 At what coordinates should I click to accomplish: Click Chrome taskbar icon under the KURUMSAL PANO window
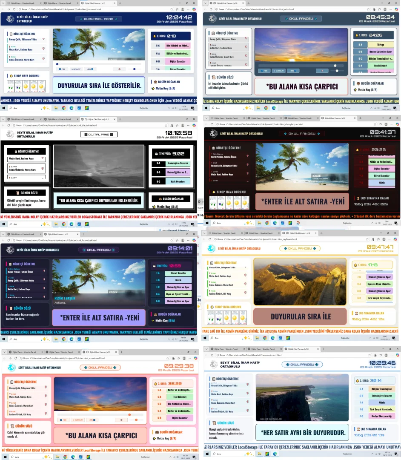[64, 108]
